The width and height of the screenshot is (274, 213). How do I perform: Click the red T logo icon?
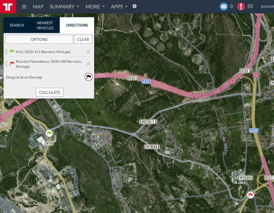(8, 7)
